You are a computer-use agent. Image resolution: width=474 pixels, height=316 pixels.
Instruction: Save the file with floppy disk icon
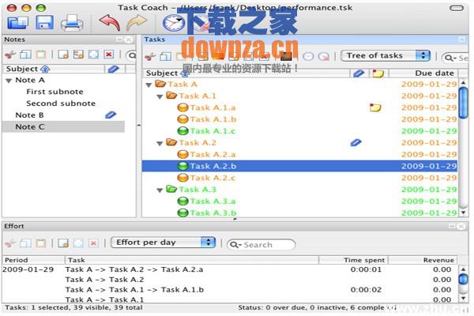click(x=45, y=22)
